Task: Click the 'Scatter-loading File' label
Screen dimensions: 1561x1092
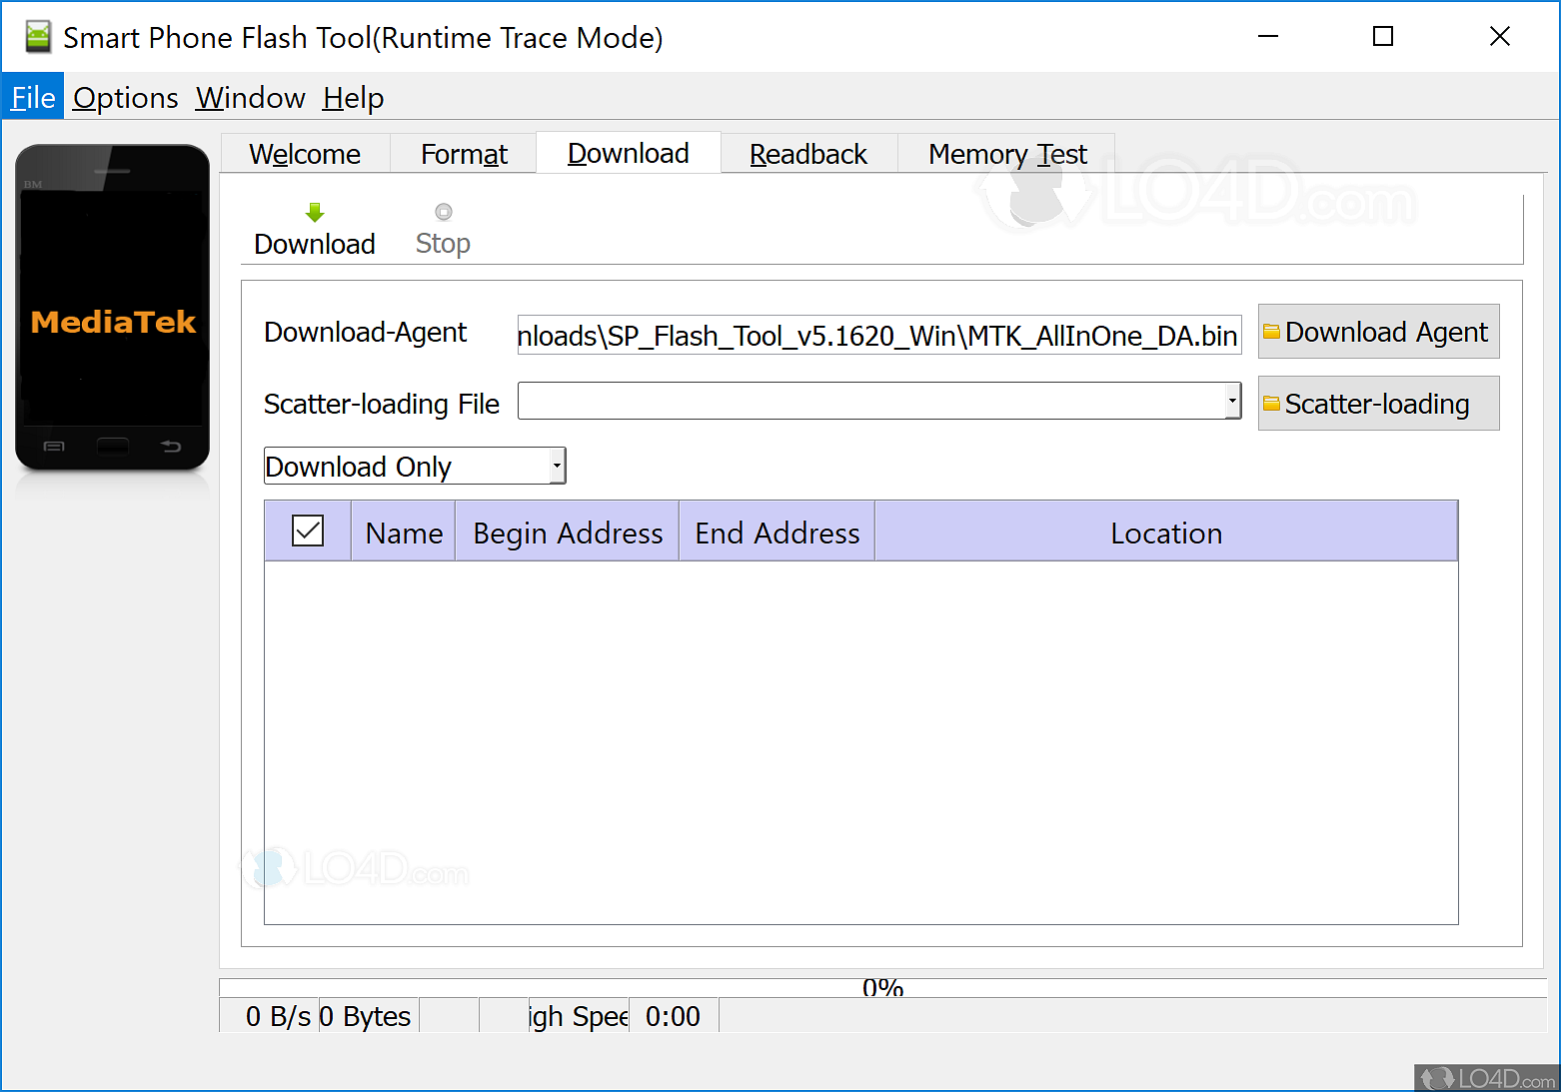Action: pyautogui.click(x=382, y=404)
